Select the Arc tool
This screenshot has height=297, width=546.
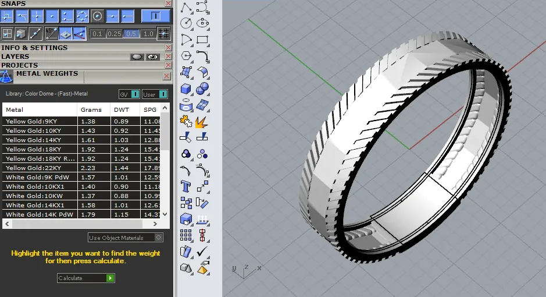click(186, 40)
